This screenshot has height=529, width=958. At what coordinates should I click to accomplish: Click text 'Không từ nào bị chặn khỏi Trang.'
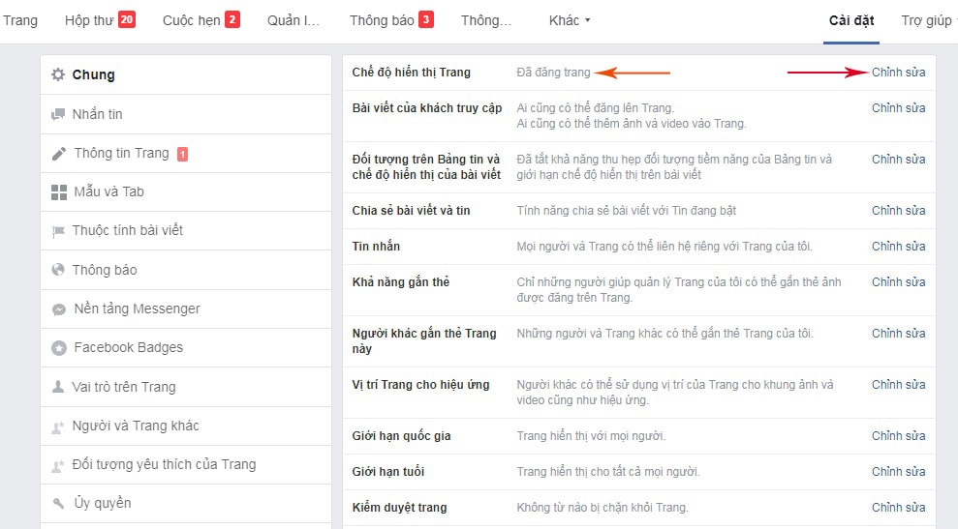pyautogui.click(x=603, y=508)
